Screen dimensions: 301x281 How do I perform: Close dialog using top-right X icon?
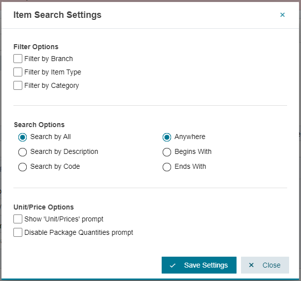coord(282,15)
